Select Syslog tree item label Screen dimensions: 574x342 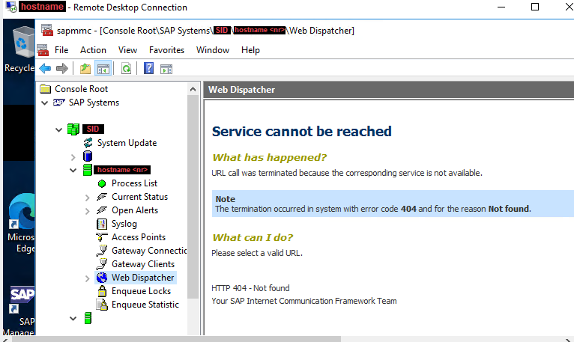(x=124, y=224)
